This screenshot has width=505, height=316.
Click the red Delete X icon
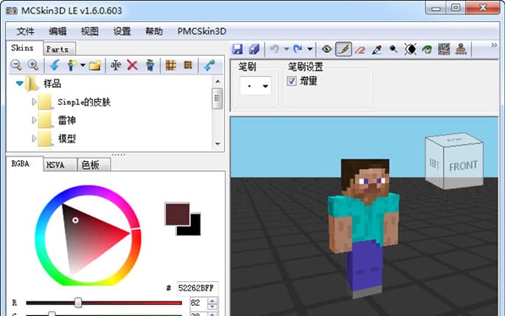click(132, 65)
